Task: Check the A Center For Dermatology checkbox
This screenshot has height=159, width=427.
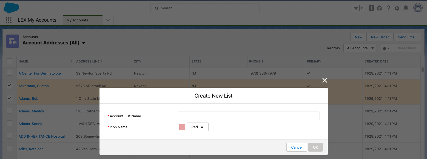Action: point(10,73)
